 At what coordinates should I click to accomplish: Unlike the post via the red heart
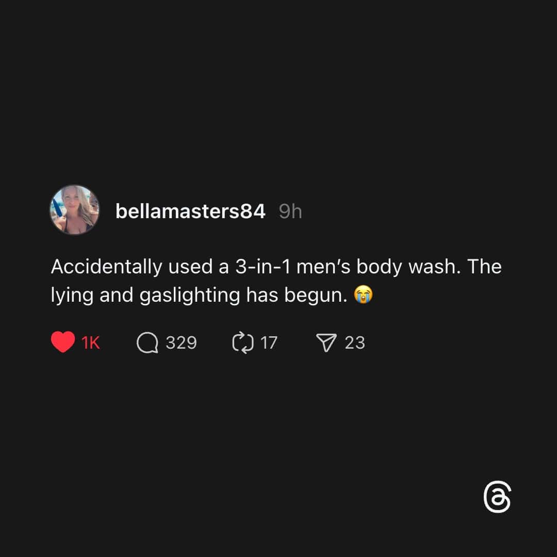click(x=63, y=342)
